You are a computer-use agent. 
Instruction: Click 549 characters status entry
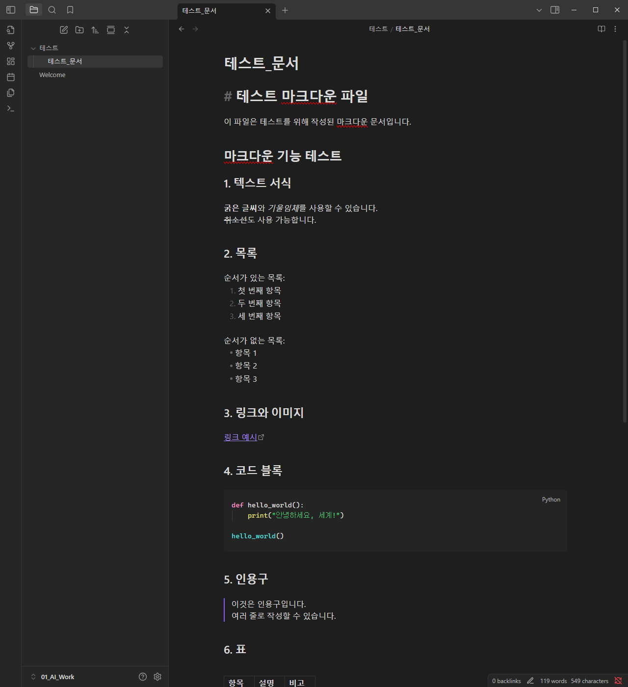(590, 681)
